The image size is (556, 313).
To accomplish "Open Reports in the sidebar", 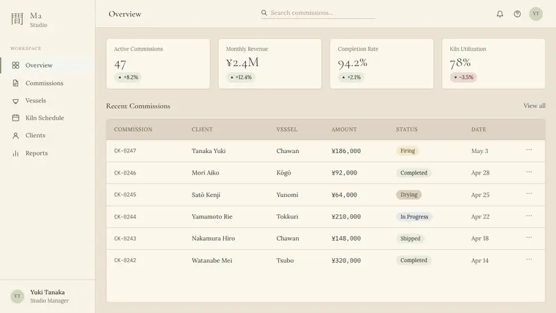I will 47,153.
